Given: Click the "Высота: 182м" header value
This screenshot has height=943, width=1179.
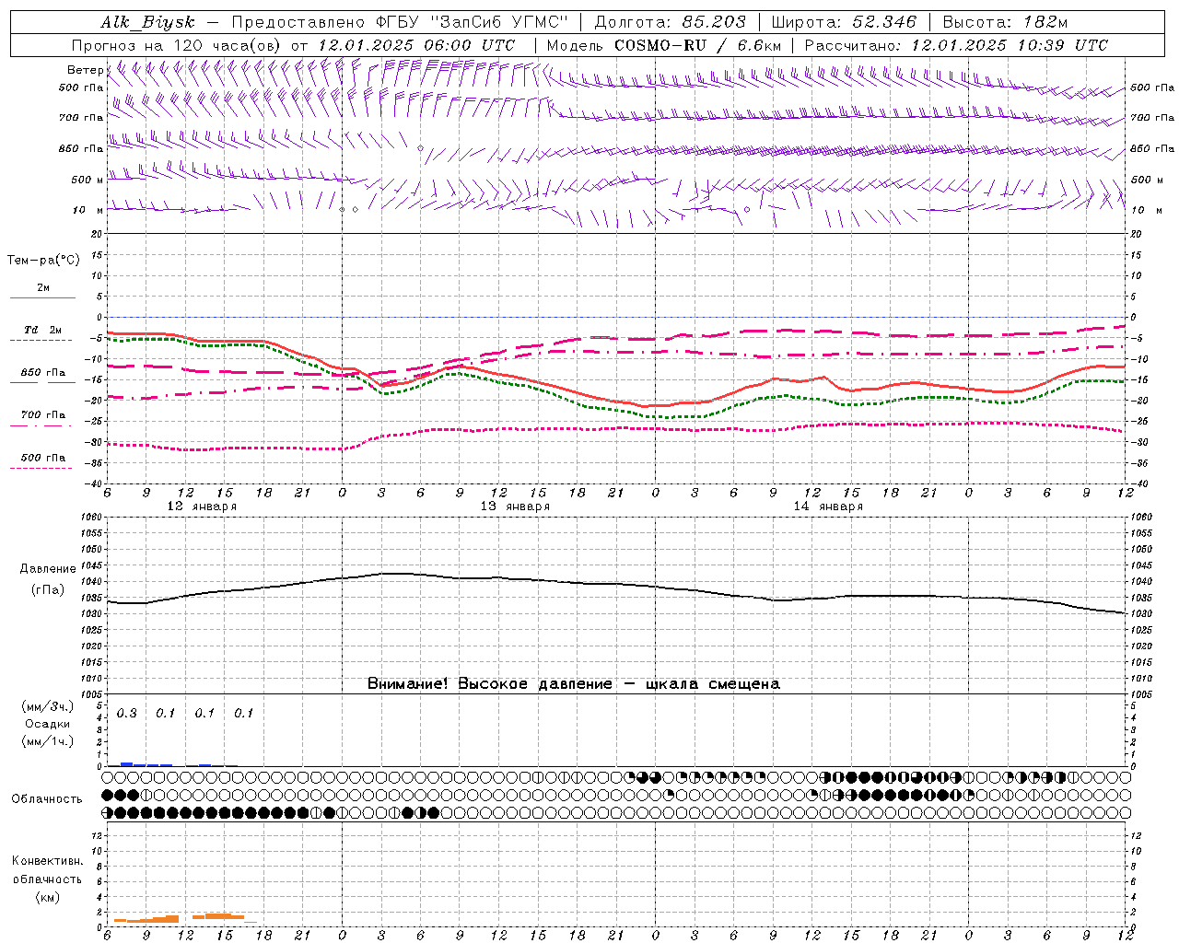Looking at the screenshot, I should 1005,23.
